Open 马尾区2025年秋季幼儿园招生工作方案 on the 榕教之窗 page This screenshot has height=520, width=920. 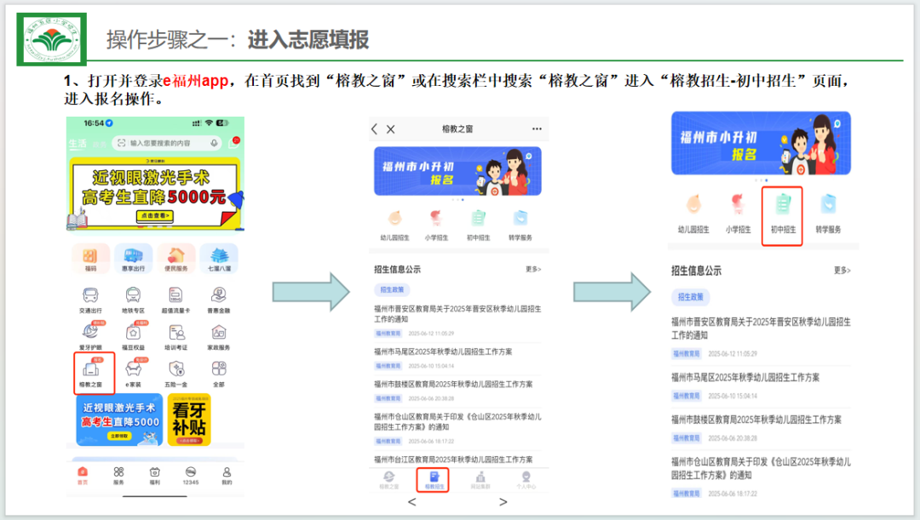click(444, 351)
